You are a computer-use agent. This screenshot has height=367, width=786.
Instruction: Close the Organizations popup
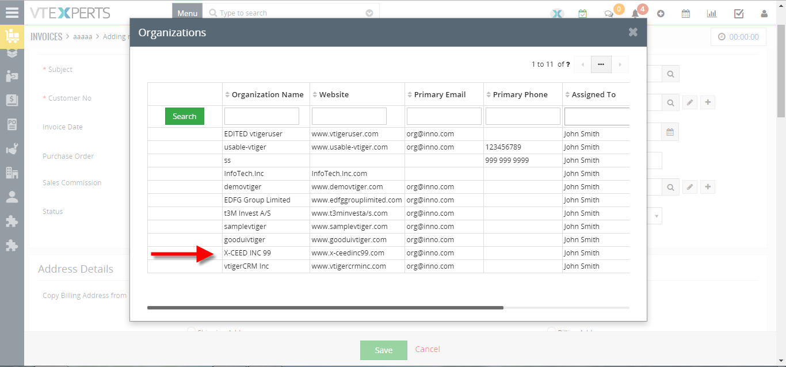click(x=633, y=32)
